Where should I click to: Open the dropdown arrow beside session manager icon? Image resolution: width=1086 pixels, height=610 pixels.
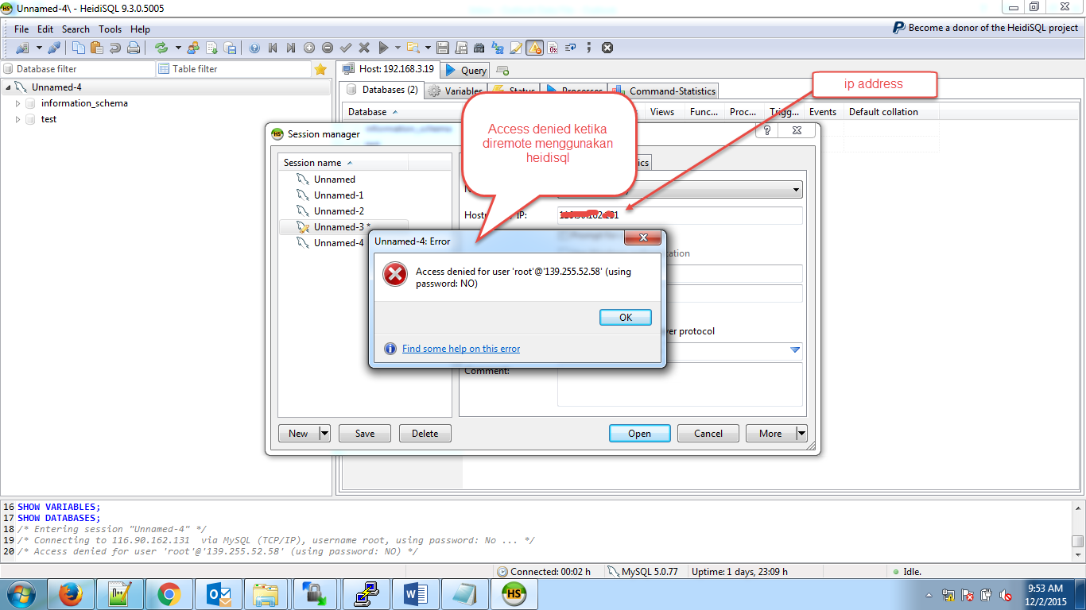click(39, 48)
